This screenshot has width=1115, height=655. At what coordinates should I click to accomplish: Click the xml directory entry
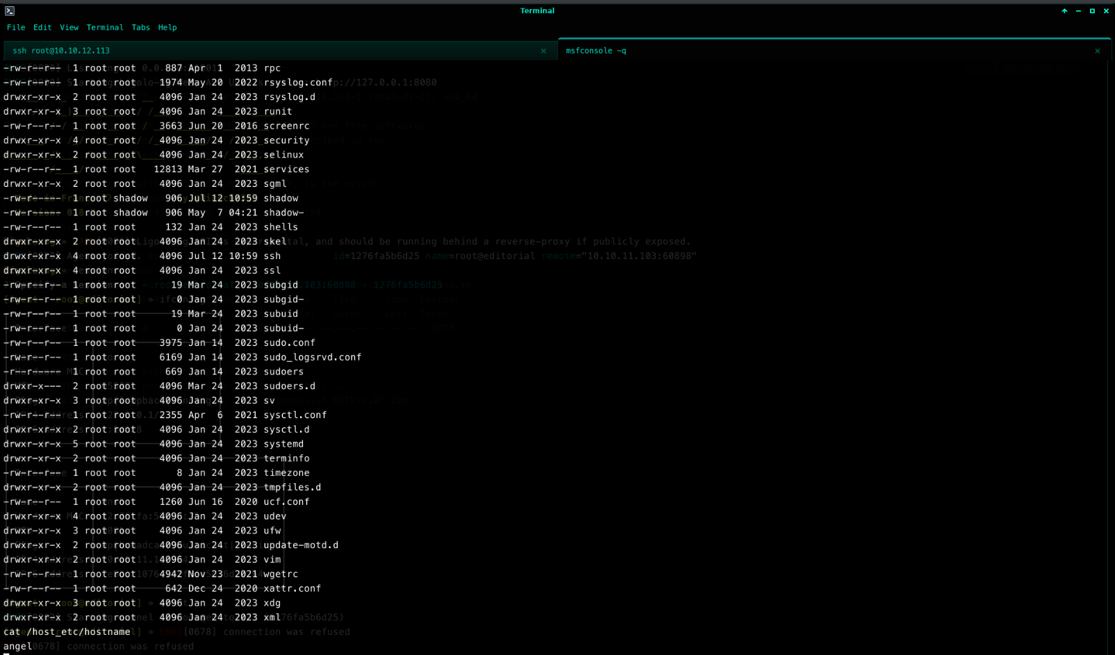pos(272,617)
